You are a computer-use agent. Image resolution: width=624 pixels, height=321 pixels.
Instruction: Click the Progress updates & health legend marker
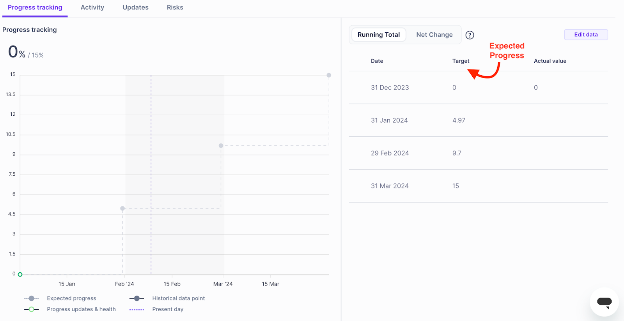point(32,309)
